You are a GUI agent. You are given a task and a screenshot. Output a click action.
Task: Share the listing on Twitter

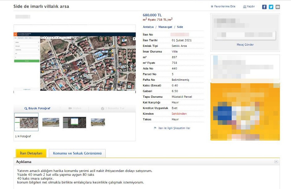(x=271, y=7)
